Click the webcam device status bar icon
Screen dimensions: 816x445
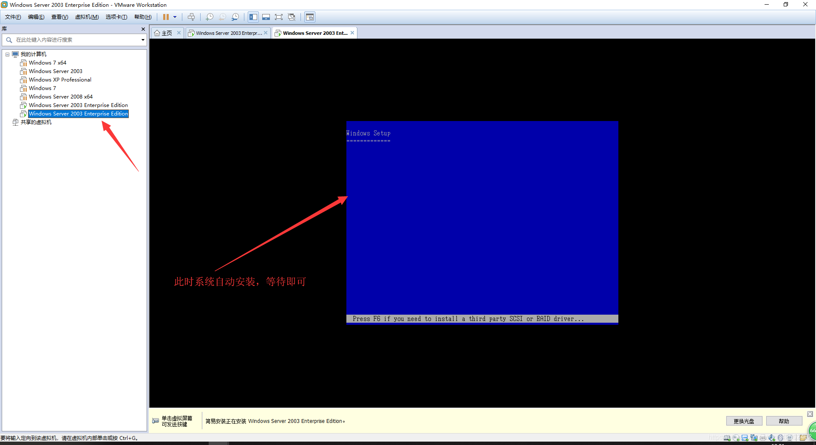[790, 438]
